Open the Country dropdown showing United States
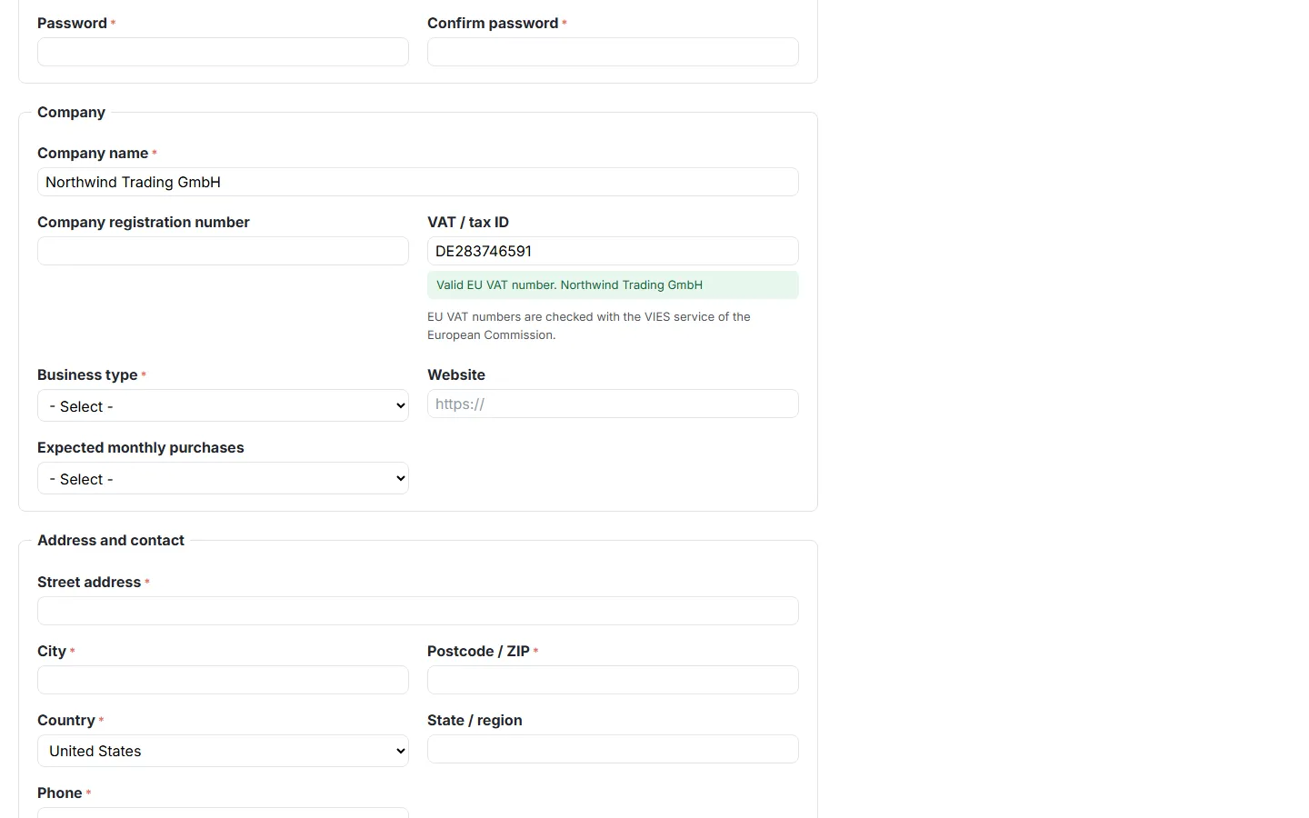 point(223,751)
